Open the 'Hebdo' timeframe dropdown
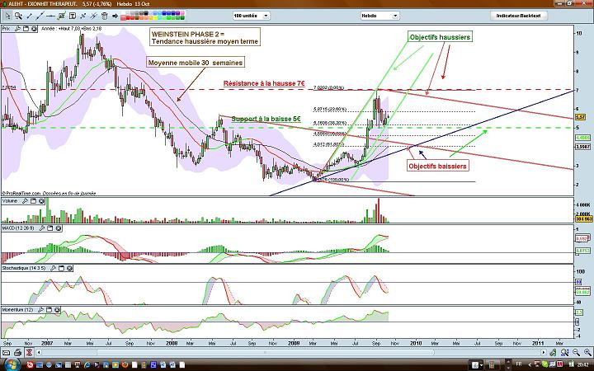Image resolution: width=594 pixels, height=371 pixels. 380,16
